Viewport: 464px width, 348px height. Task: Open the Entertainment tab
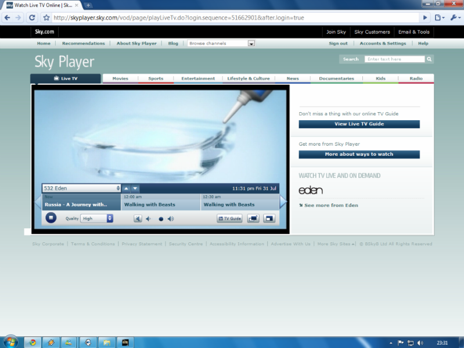(x=198, y=78)
